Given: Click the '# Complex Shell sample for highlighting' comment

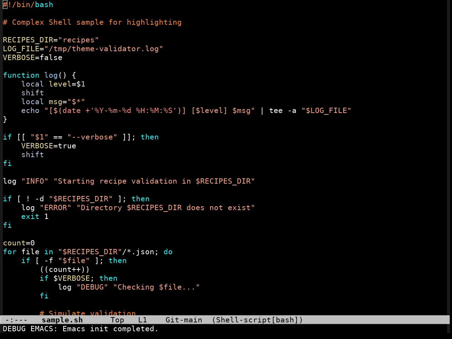Looking at the screenshot, I should coord(92,22).
